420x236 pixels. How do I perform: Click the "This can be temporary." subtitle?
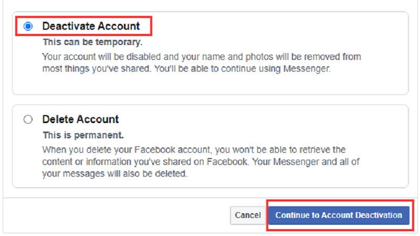tap(92, 42)
